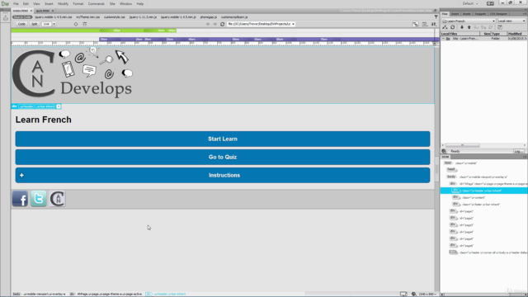Open the Default workspace switcher dropdown
528x297 pixels.
(470, 3)
